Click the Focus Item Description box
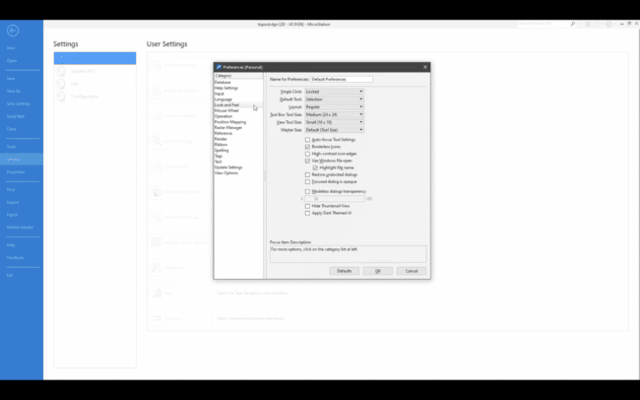 coord(349,254)
